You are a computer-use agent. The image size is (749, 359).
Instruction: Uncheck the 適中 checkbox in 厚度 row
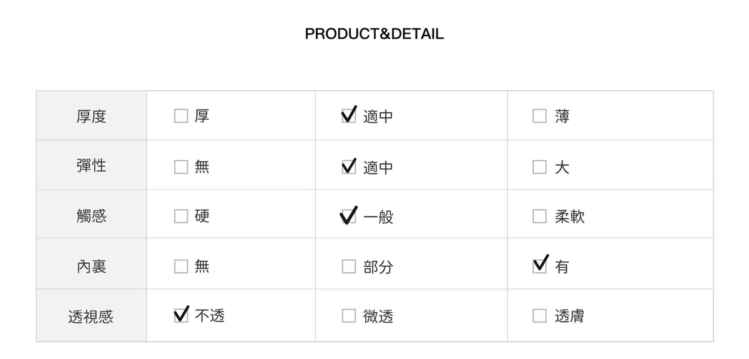(349, 117)
